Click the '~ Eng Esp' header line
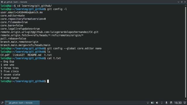Image resolution: width=187 pixels, height=105 pixels. pos(7,62)
